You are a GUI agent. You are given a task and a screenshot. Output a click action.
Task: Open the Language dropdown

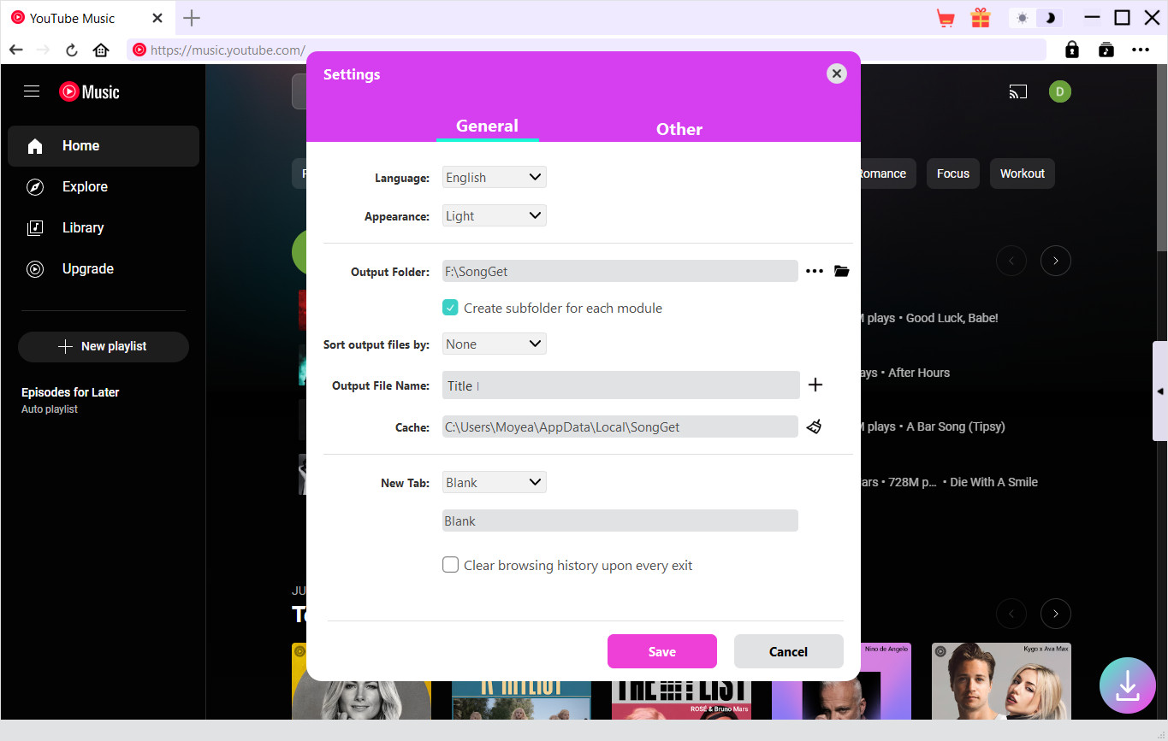coord(494,177)
